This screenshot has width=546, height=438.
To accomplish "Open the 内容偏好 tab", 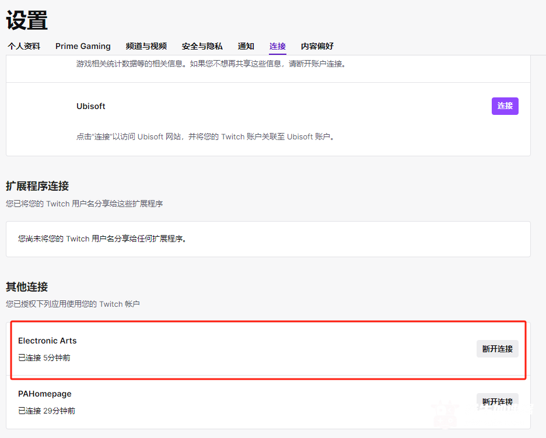I will pyautogui.click(x=317, y=46).
